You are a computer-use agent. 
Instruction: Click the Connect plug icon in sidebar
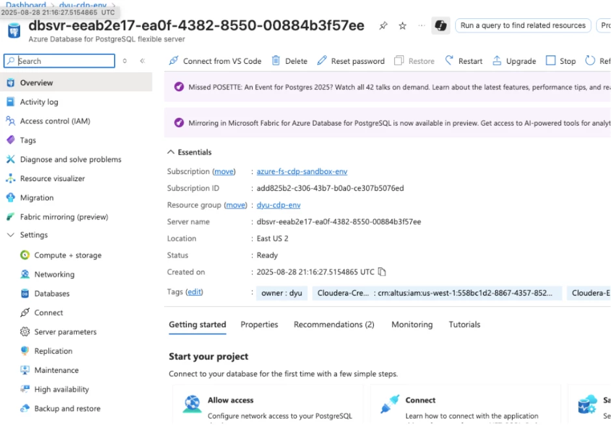25,312
